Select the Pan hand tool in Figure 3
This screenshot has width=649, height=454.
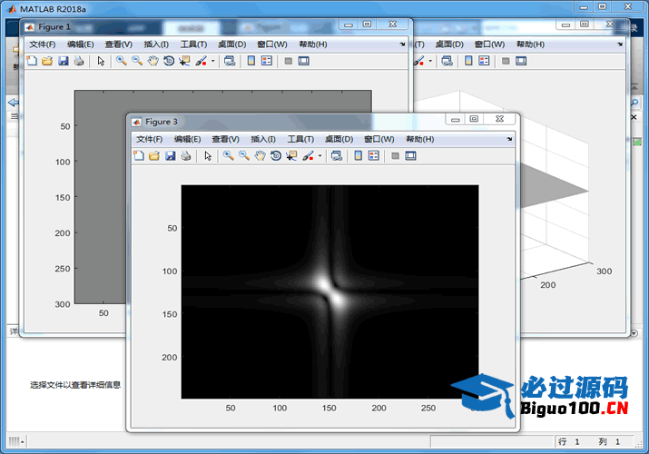260,156
